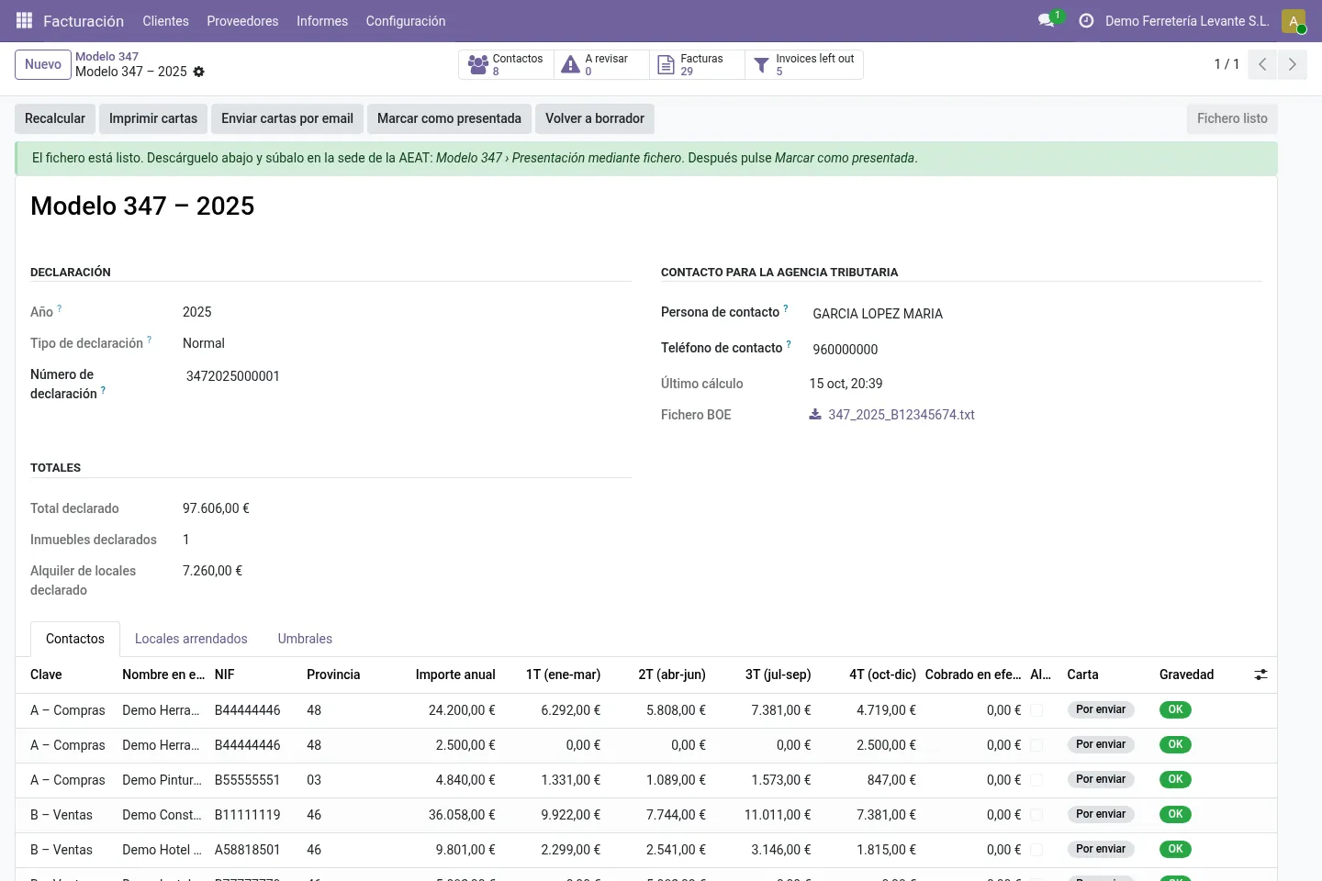This screenshot has height=881, width=1322.
Task: Edit the Teléfono de contacto field
Action: 1036,350
